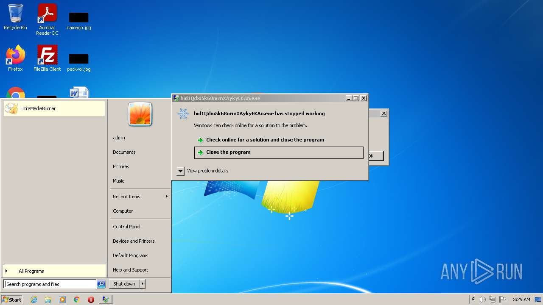
Task: Click the Show desktop button at taskbar end
Action: [539, 299]
